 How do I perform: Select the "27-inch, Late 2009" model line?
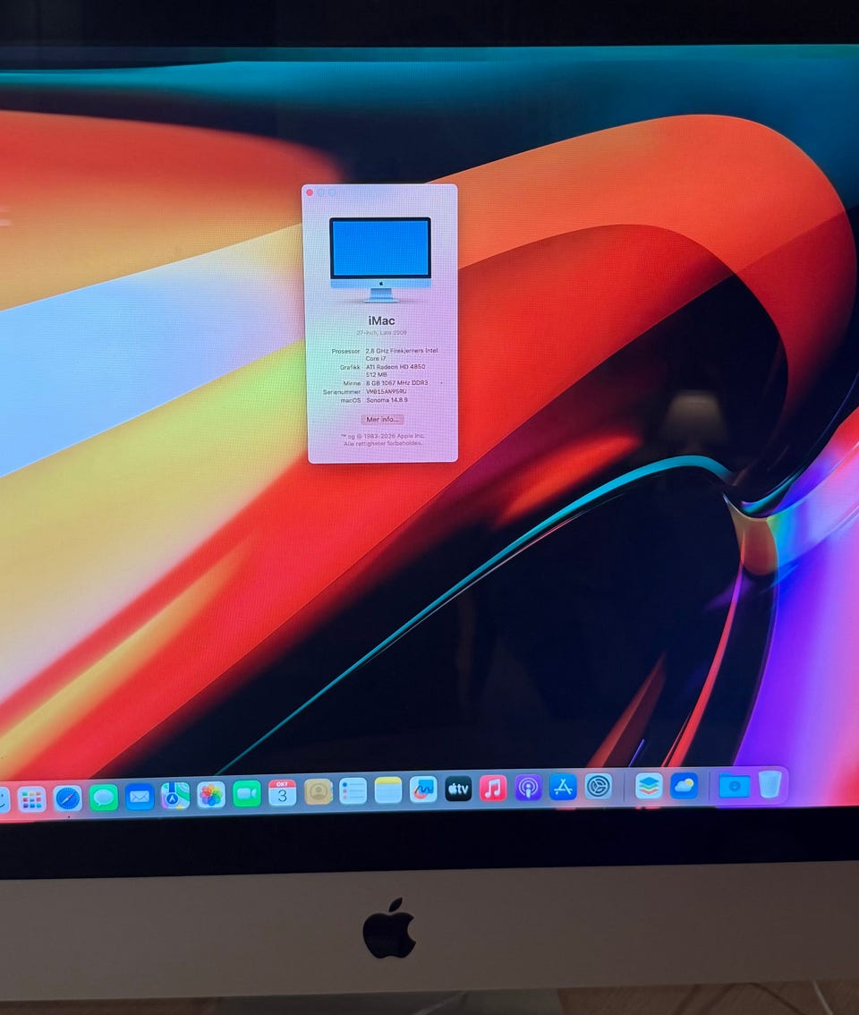tap(381, 333)
